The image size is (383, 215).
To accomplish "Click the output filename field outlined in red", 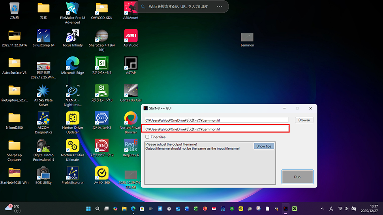I will pyautogui.click(x=215, y=129).
